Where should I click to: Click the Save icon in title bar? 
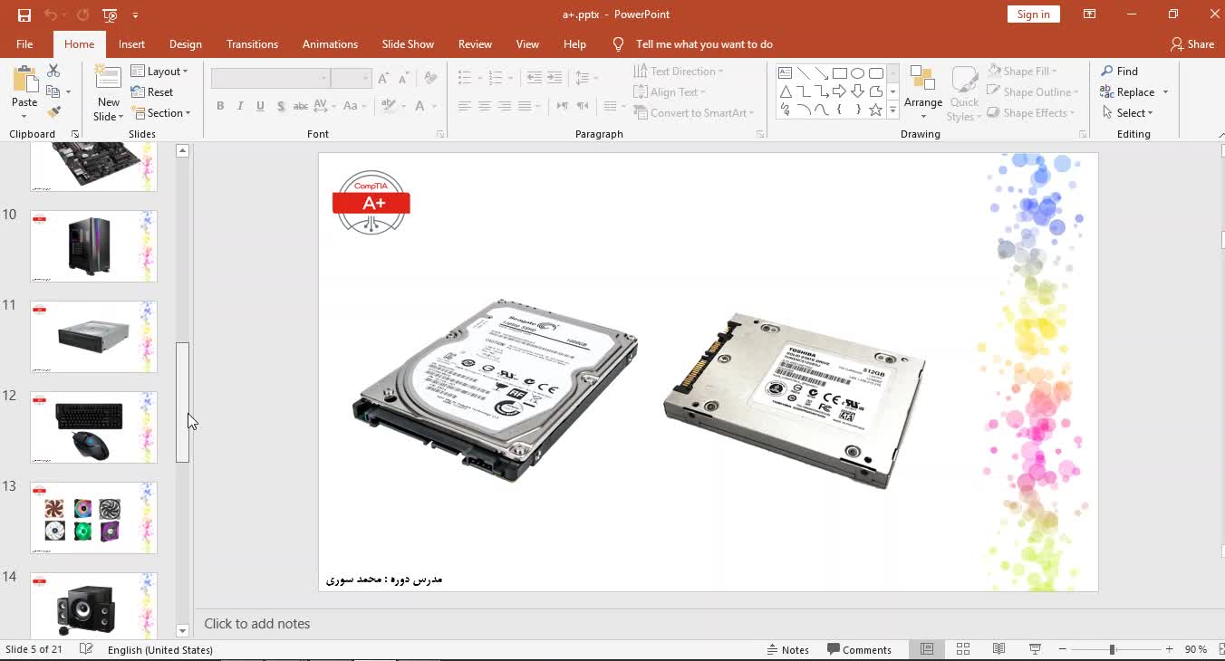coord(24,14)
